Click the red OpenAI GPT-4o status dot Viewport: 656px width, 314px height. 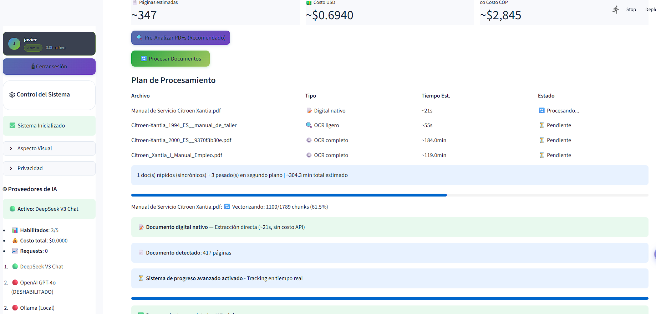(15, 283)
